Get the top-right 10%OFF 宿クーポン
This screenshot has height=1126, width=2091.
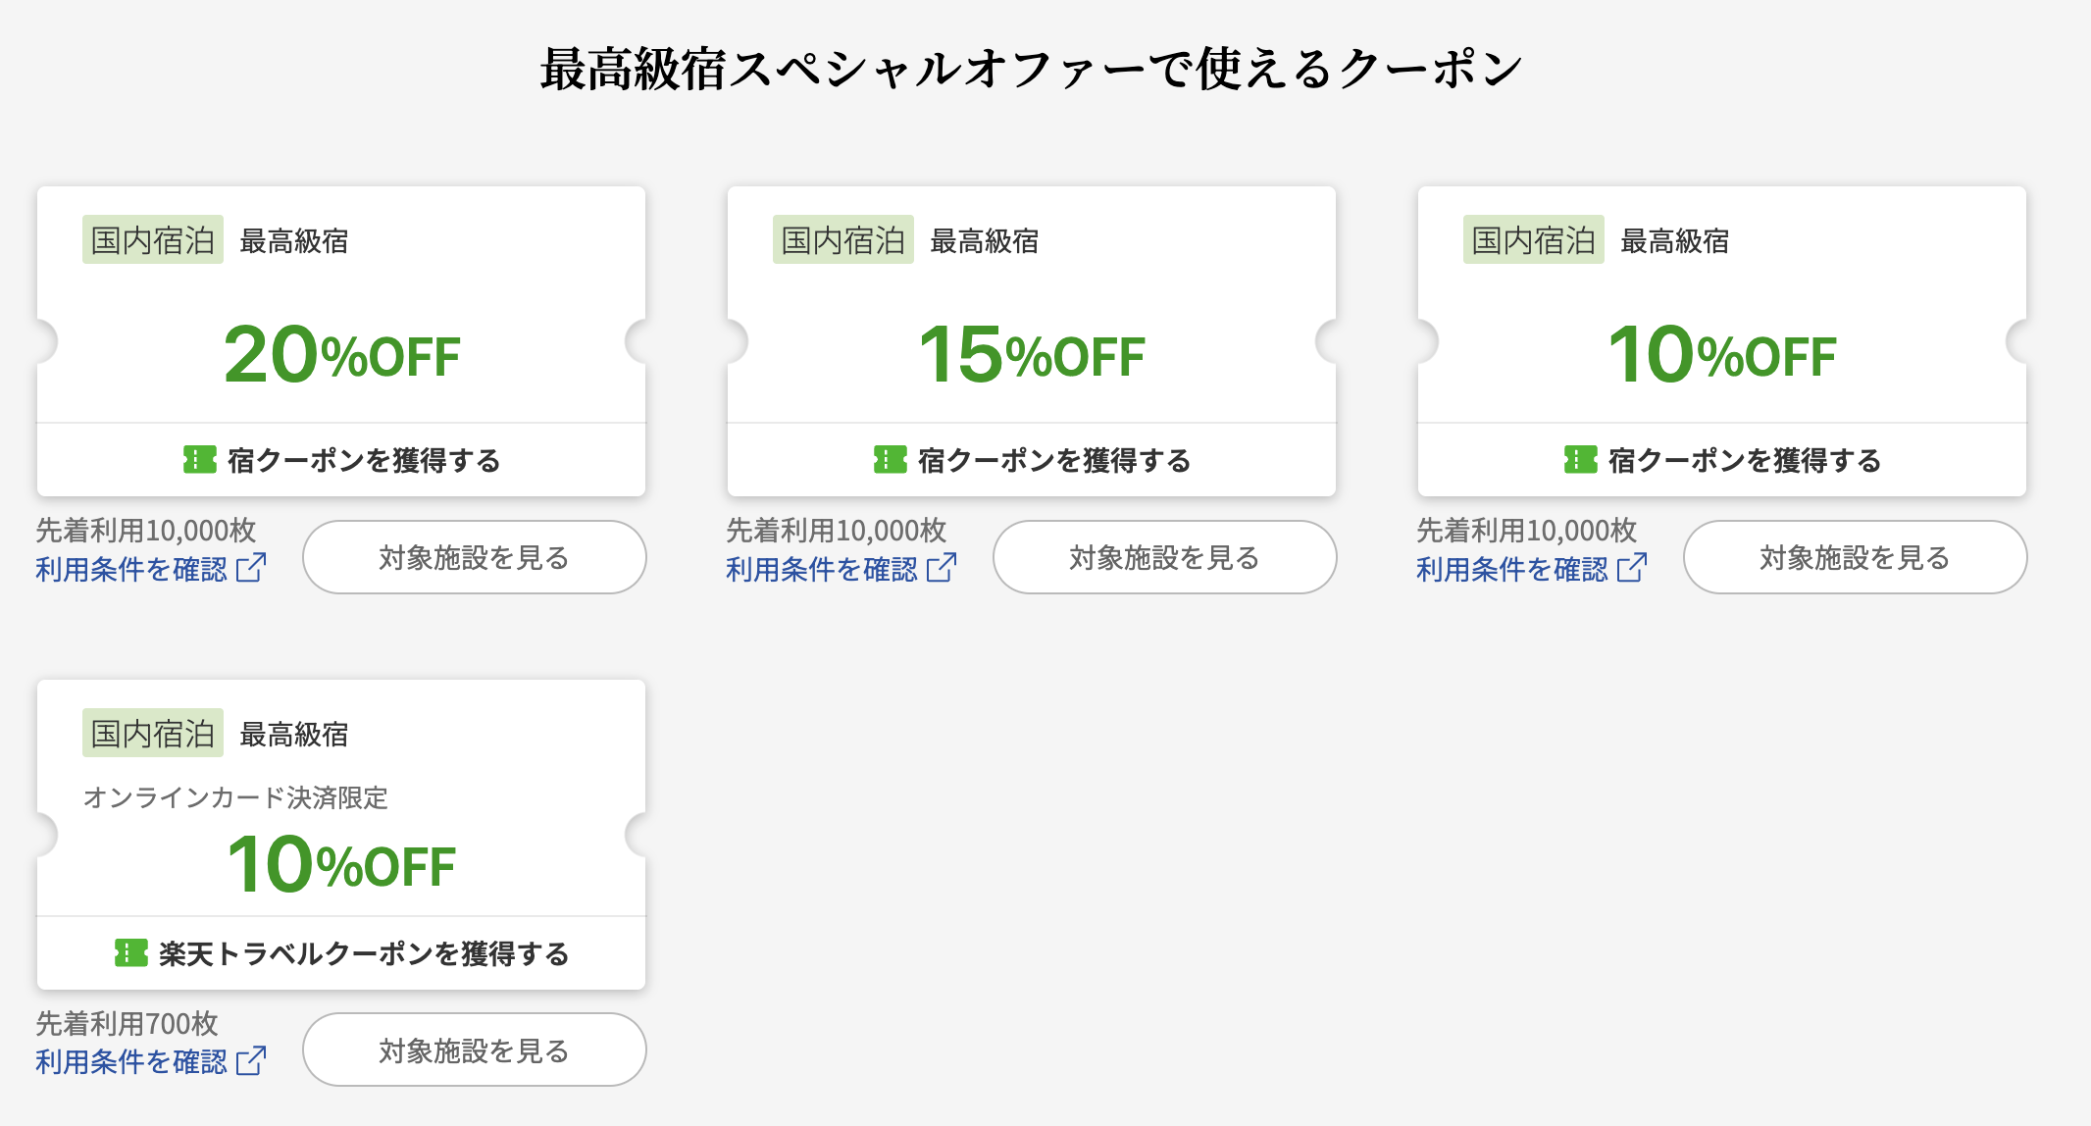coord(1744,460)
